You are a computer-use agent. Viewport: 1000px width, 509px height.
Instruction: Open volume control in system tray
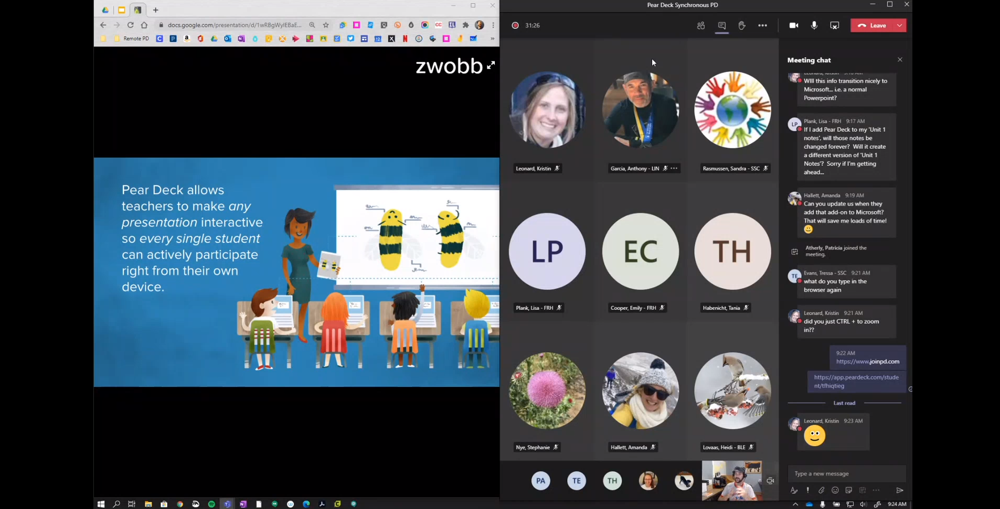[864, 504]
